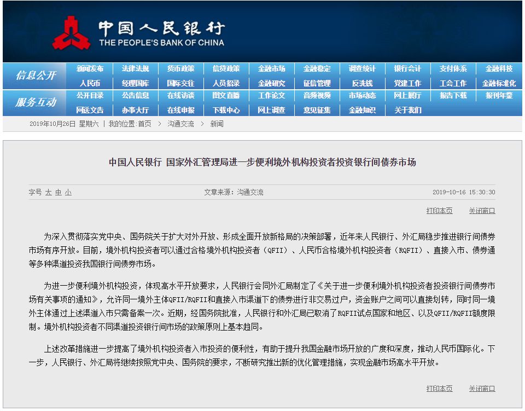525x411 pixels.
Task: Open 金融知识 menu item
Action: pyautogui.click(x=362, y=110)
